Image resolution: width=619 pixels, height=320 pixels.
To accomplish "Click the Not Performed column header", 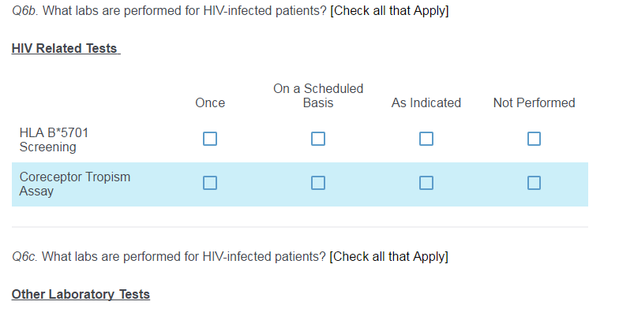I will pos(535,103).
